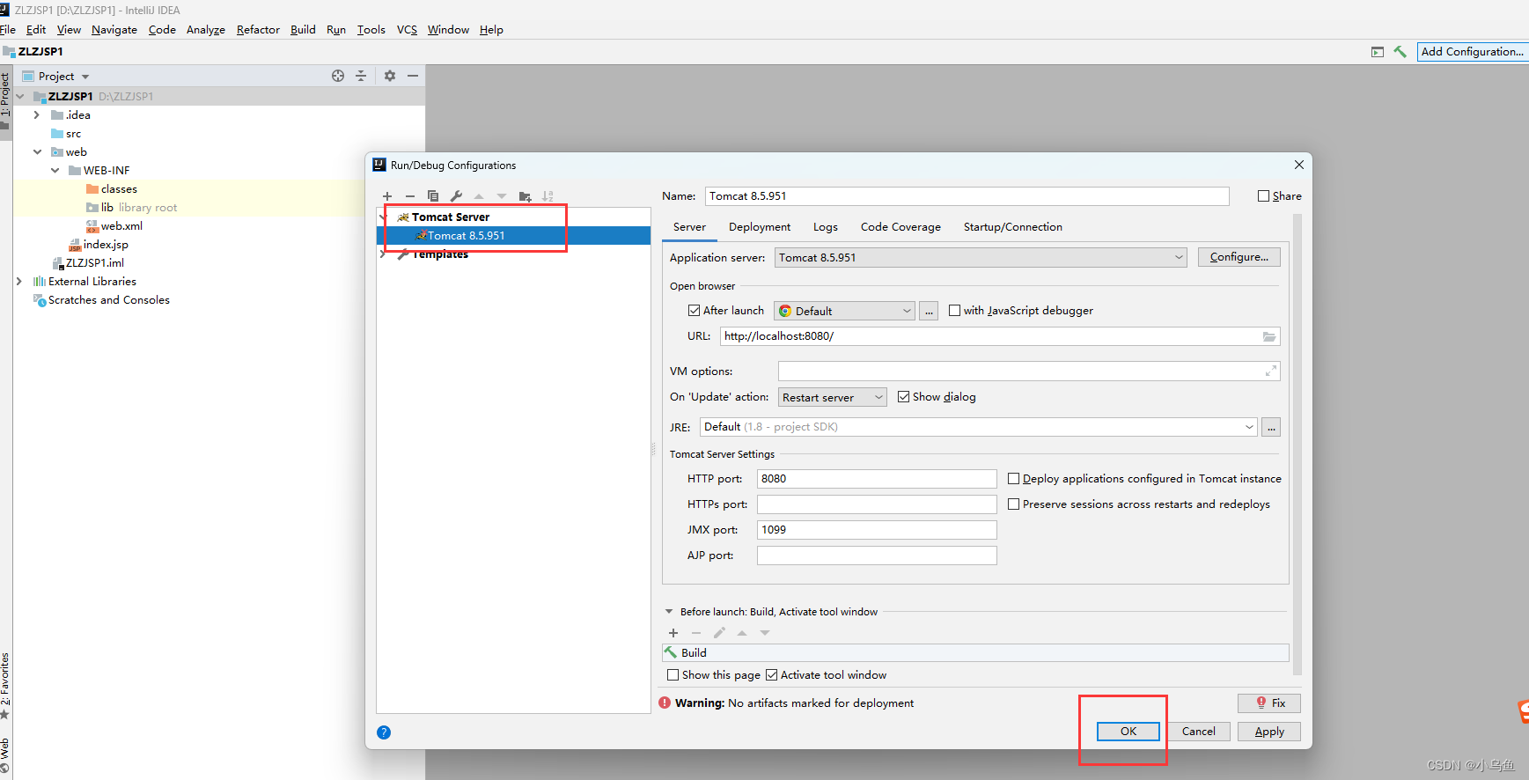The height and width of the screenshot is (780, 1529).
Task: Expand the VM options field
Action: (x=1271, y=372)
